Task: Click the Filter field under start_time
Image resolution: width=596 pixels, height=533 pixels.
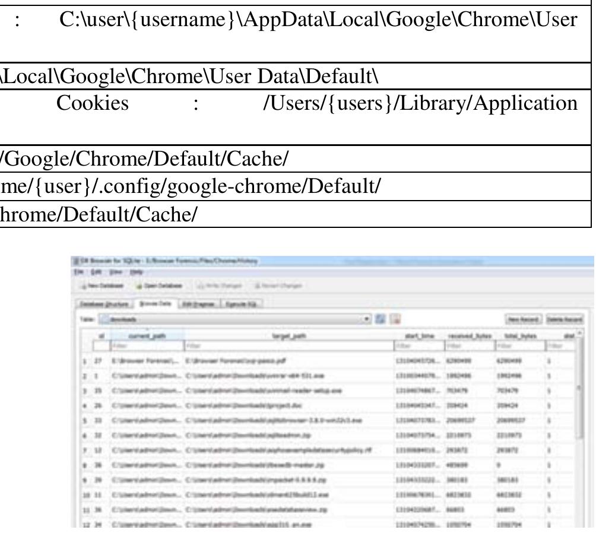Action: pyautogui.click(x=420, y=346)
